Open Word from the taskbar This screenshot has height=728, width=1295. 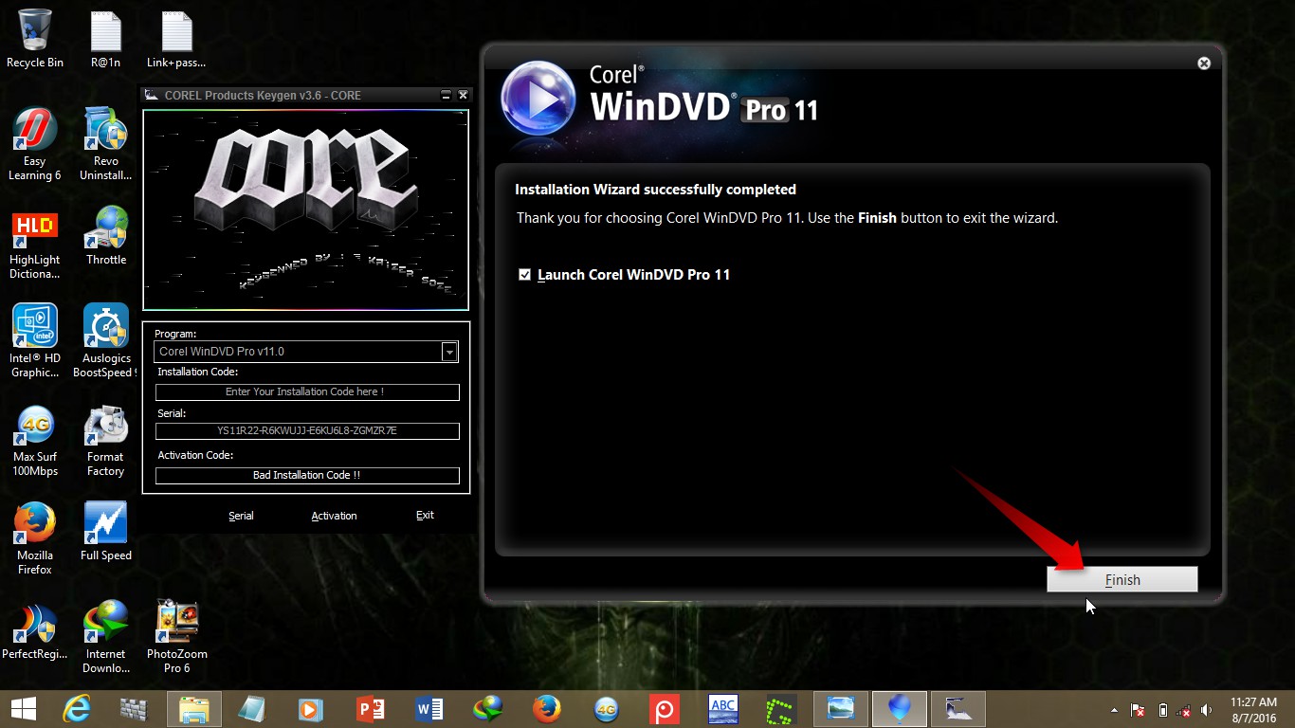(429, 709)
